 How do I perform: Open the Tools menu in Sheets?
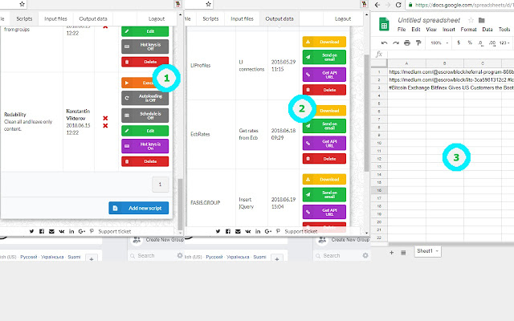[504, 30]
